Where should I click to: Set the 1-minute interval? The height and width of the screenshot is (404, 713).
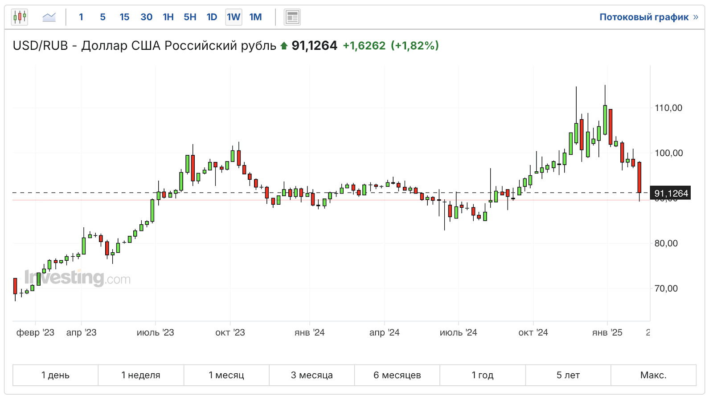point(81,17)
